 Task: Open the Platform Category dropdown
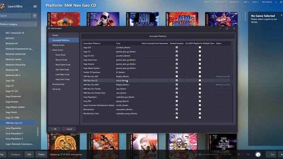point(18,24)
